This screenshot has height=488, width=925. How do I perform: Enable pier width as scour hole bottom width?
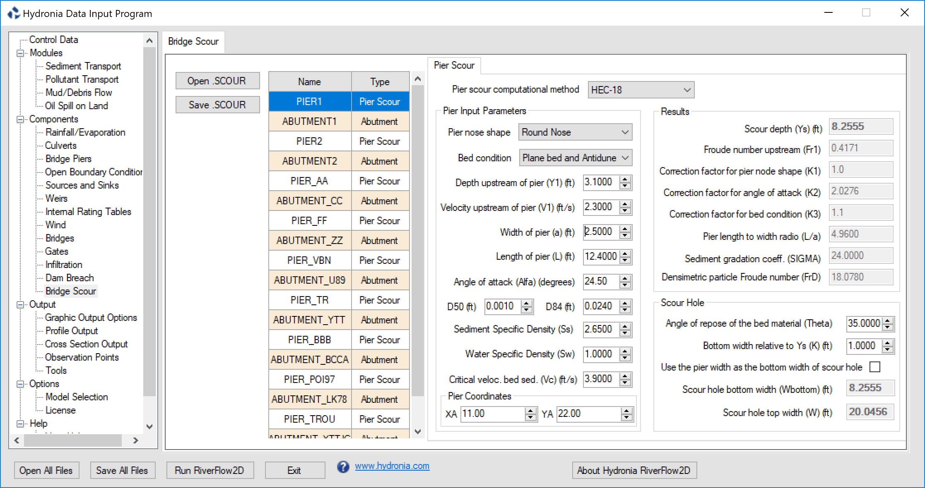click(875, 367)
